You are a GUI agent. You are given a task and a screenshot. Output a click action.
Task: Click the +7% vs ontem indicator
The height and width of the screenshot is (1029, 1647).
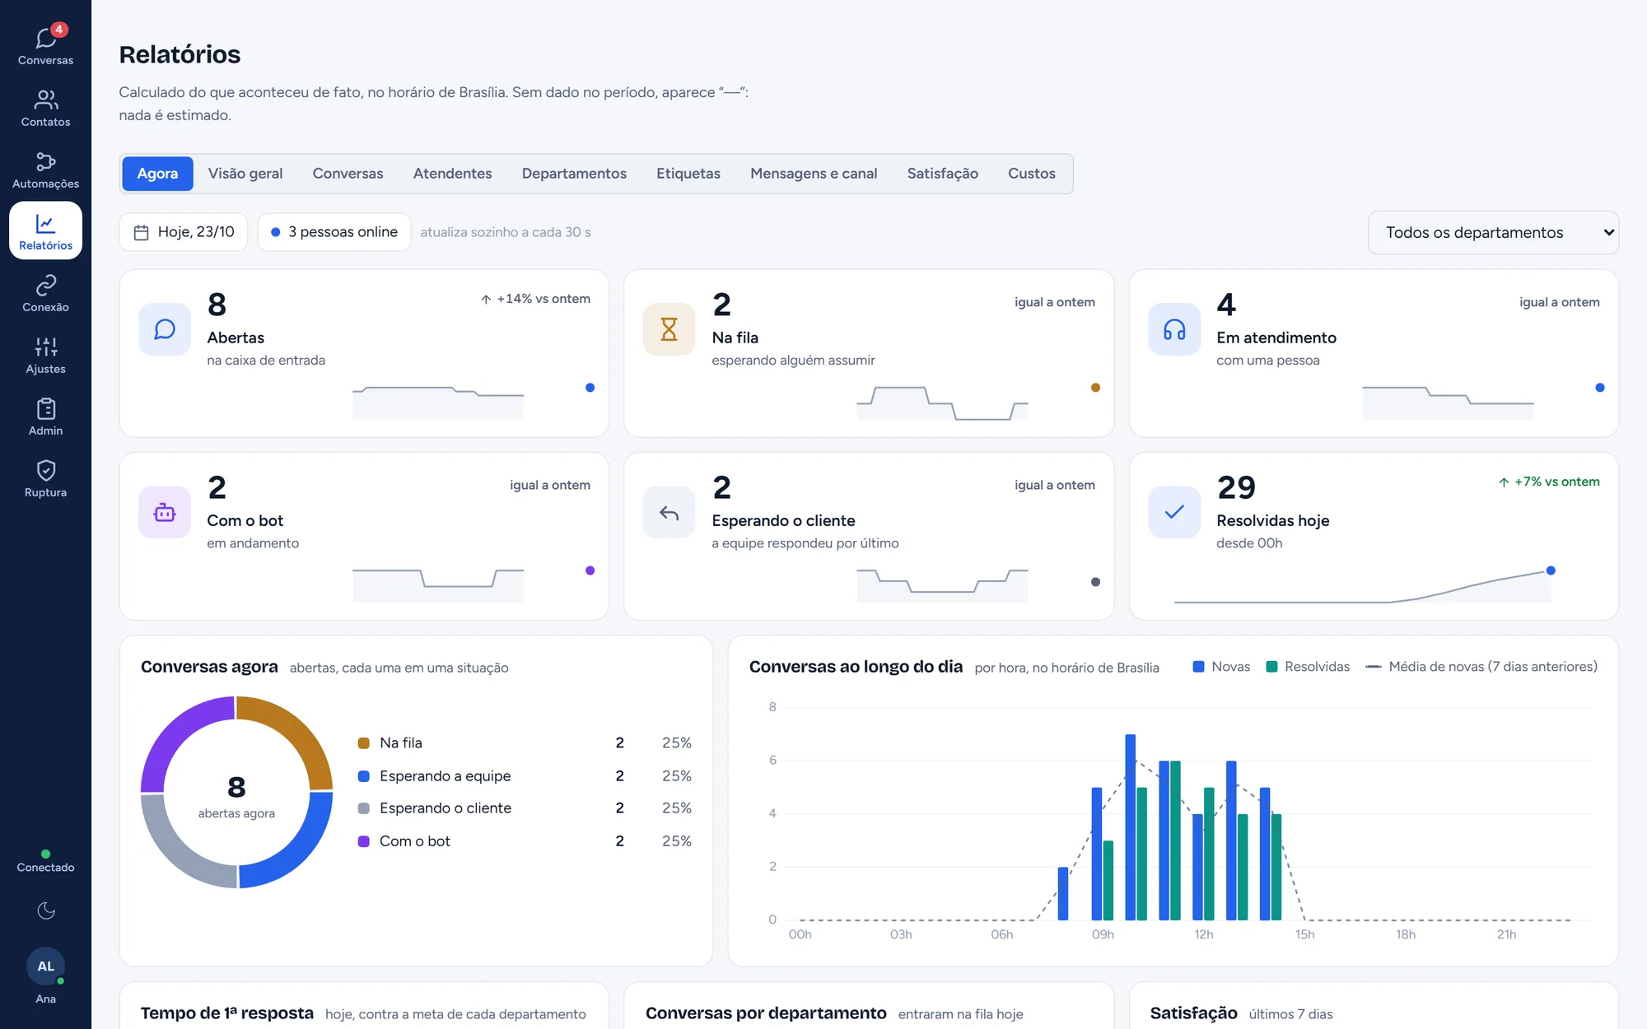tap(1549, 482)
